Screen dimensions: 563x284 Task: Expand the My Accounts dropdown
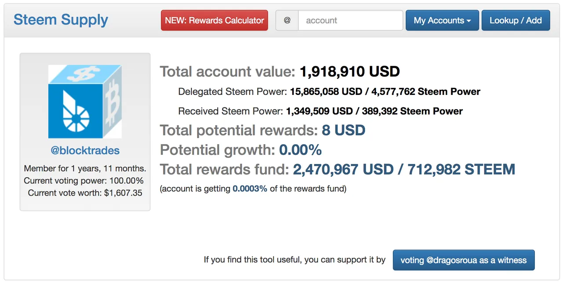click(442, 20)
